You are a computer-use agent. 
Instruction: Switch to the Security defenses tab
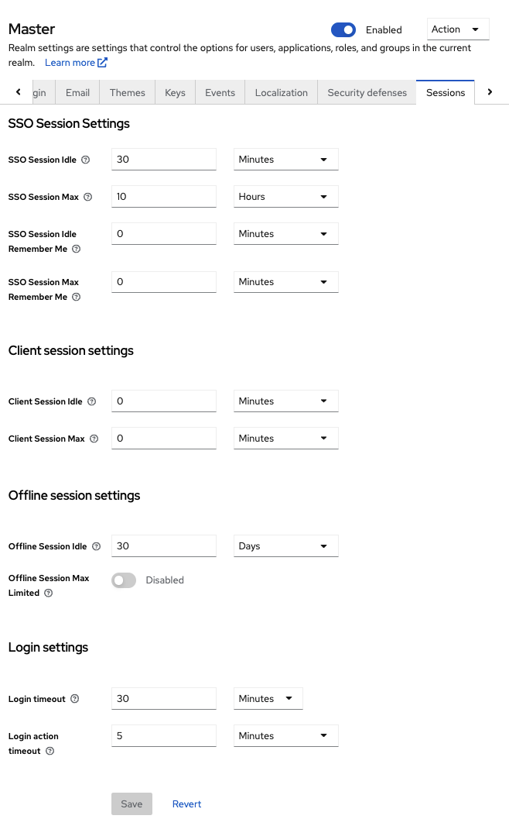[x=367, y=92]
